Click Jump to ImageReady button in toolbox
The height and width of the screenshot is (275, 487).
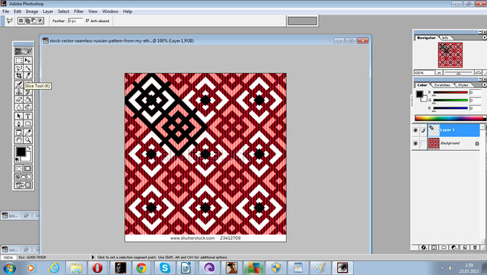point(24,185)
